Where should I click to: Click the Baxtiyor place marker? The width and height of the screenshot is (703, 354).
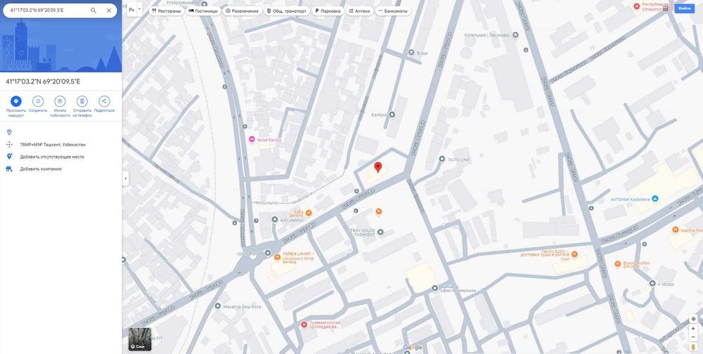[x=392, y=114]
